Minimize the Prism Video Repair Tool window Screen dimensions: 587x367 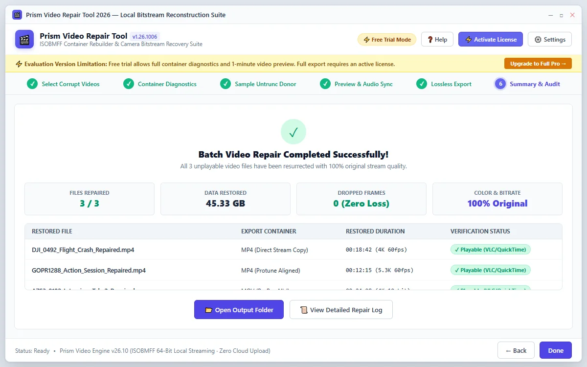(x=550, y=15)
